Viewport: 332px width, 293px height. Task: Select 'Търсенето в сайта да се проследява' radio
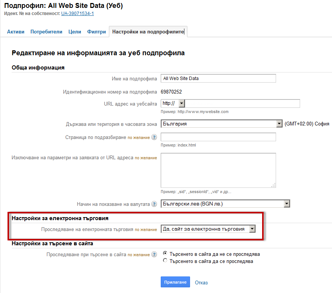click(x=165, y=261)
